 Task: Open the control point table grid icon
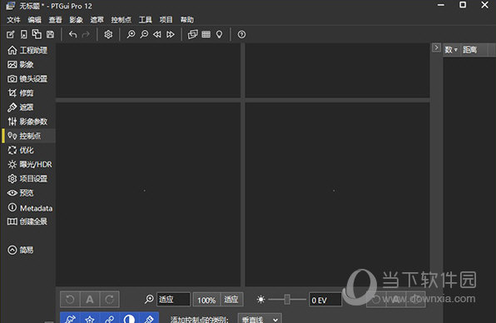click(206, 34)
